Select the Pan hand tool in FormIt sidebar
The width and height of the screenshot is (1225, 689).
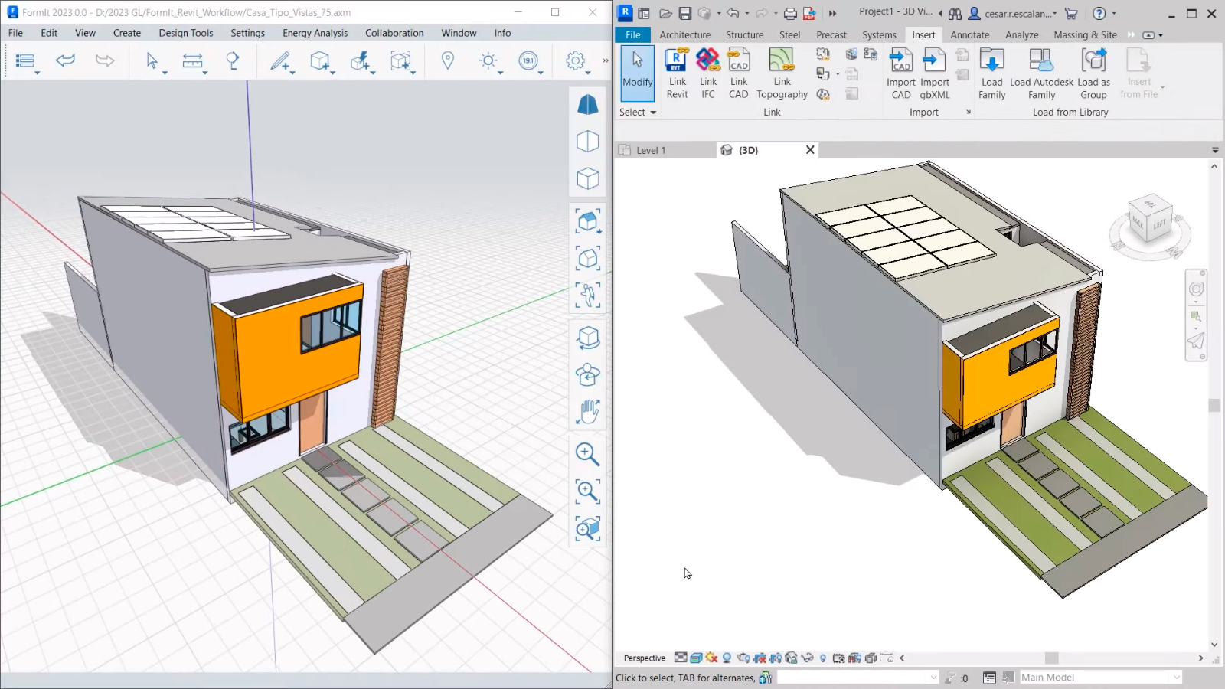tap(587, 411)
